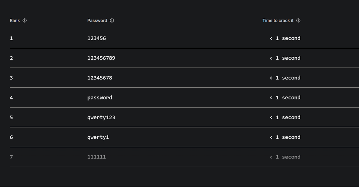
Task: Click the crack time in rank 1 row
Action: point(285,38)
